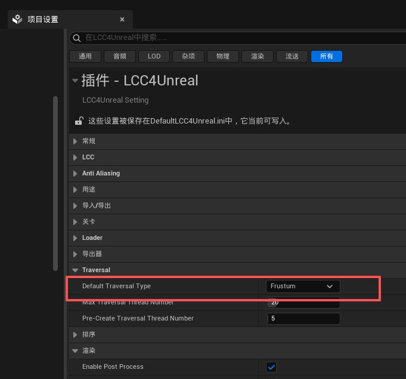Expand the LCC category
The image size is (406, 379).
click(75, 158)
